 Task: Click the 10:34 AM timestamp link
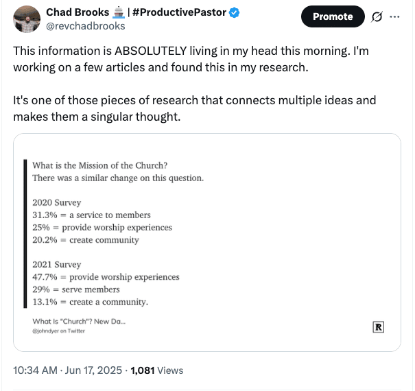tap(35, 370)
